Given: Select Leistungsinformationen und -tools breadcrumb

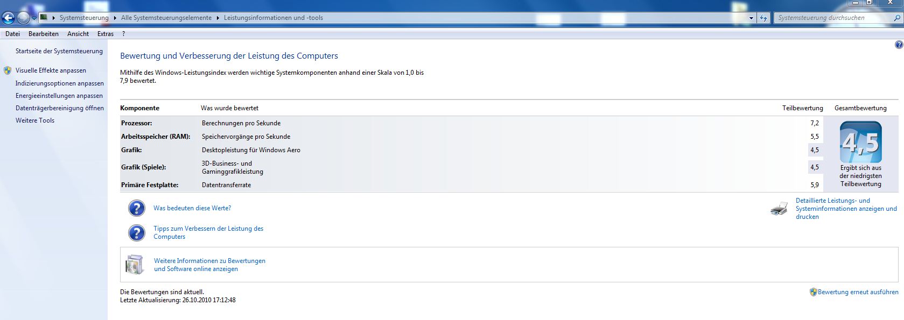Looking at the screenshot, I should coord(274,18).
